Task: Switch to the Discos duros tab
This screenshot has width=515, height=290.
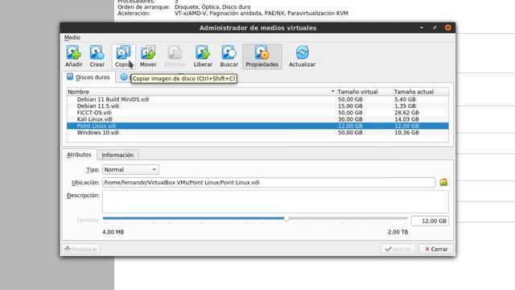Action: coord(89,77)
